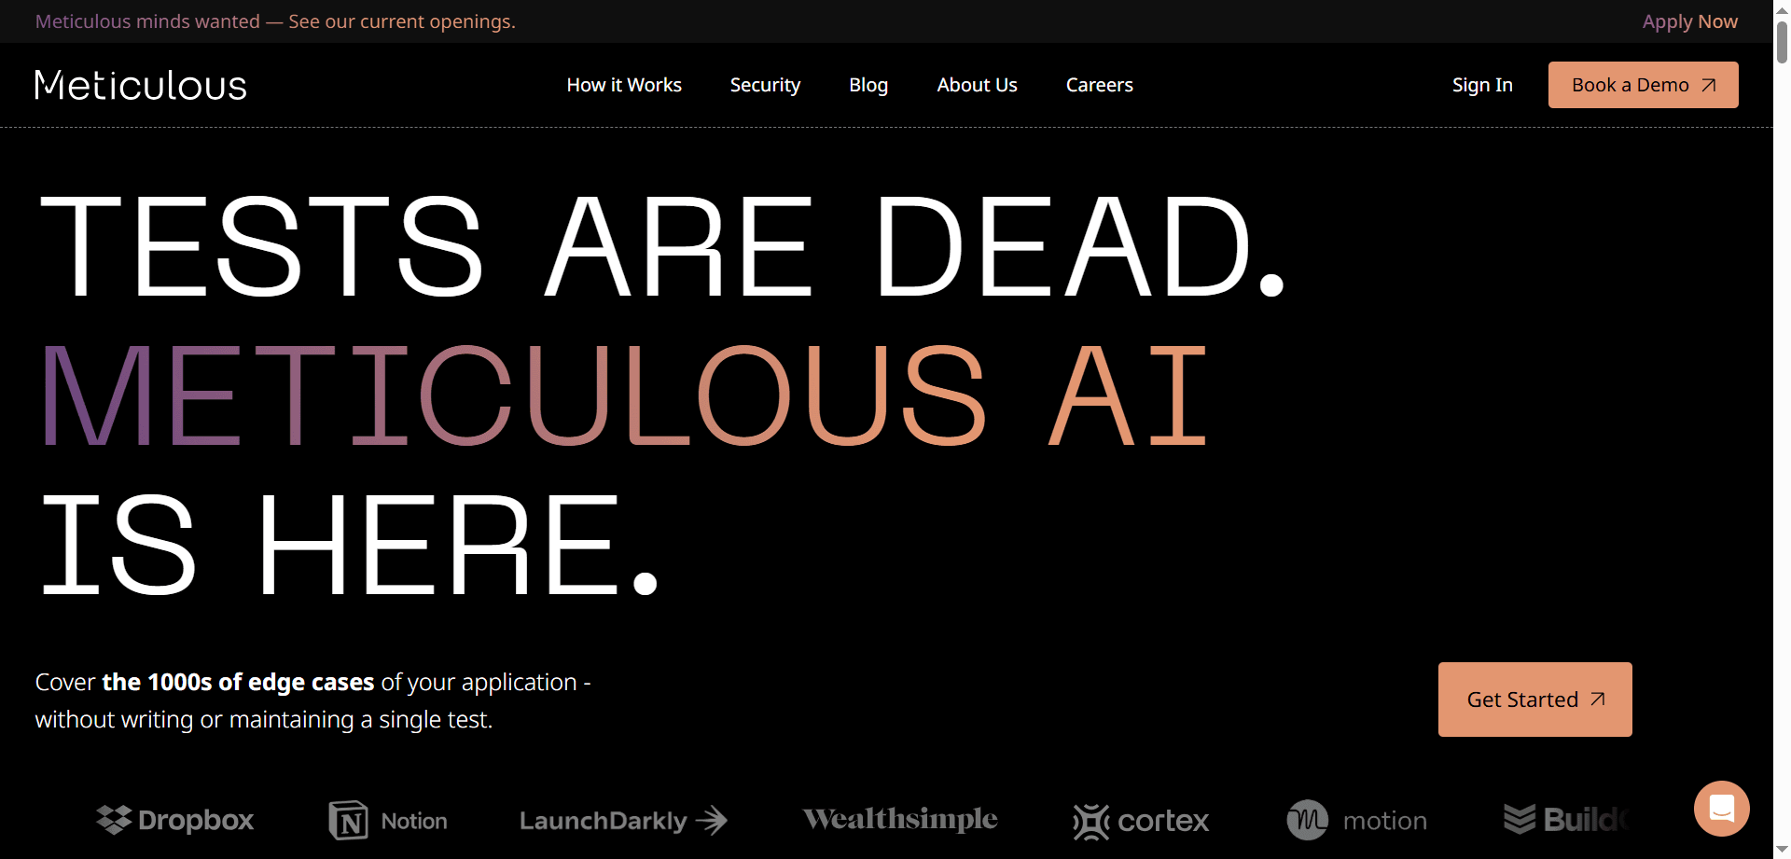Image resolution: width=1791 pixels, height=859 pixels.
Task: Open the About Us page
Action: point(977,85)
